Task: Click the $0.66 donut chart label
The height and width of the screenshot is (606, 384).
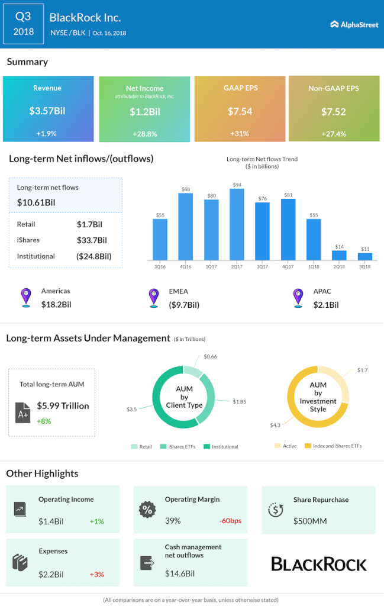Action: (x=210, y=356)
